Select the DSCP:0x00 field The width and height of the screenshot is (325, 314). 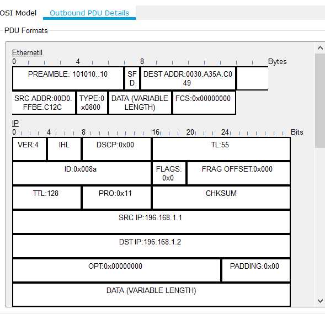coord(116,149)
